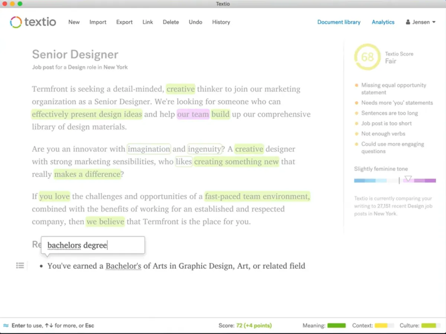Open the Import menu item
The width and height of the screenshot is (446, 334).
98,22
